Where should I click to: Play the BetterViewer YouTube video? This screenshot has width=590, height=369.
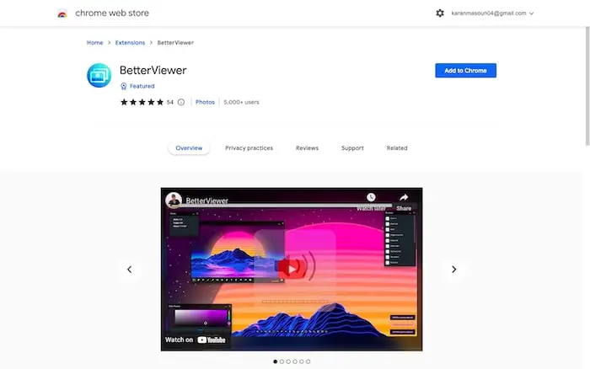292,269
